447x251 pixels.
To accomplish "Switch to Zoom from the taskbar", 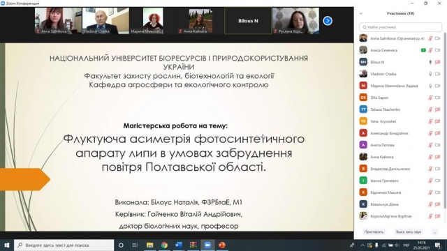I will point(207,245).
